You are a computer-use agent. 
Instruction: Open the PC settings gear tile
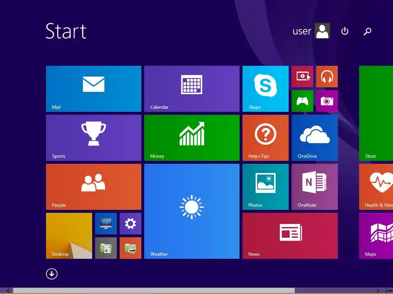(x=130, y=224)
